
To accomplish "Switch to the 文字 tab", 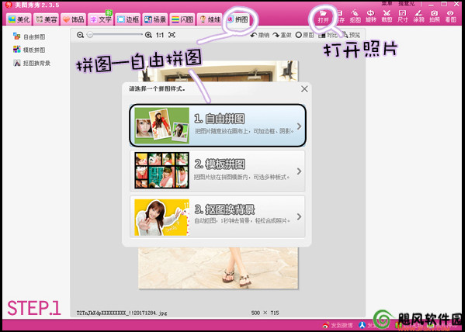I will [x=100, y=19].
